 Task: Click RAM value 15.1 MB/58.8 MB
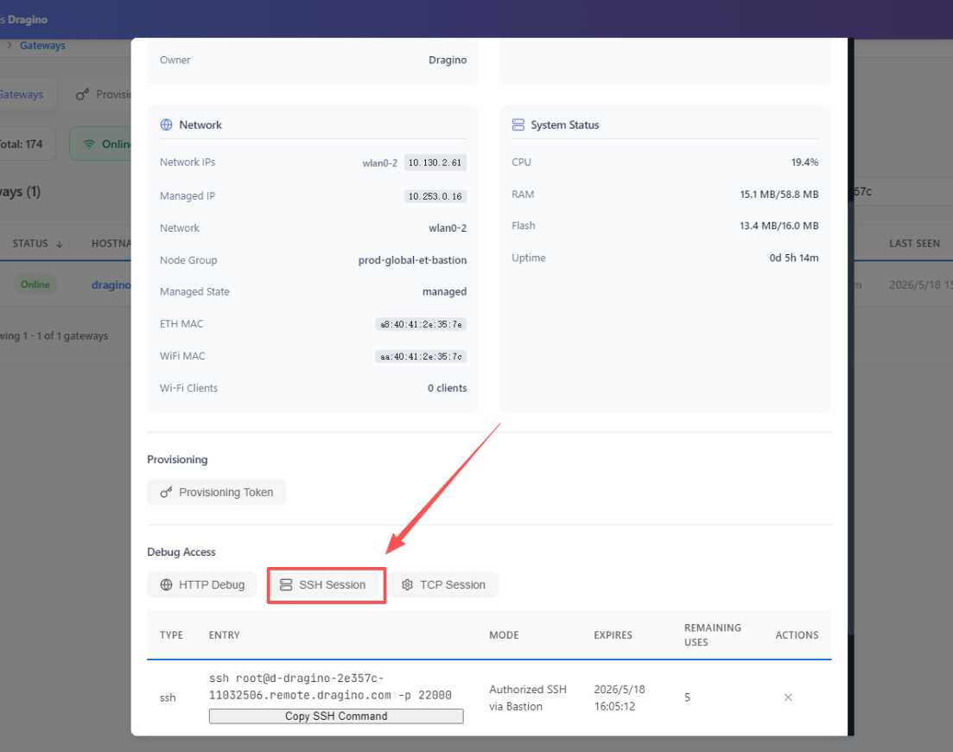tap(778, 194)
